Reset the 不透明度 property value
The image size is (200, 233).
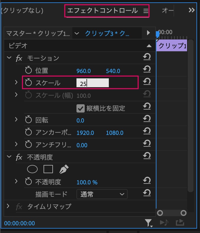[x=147, y=180]
